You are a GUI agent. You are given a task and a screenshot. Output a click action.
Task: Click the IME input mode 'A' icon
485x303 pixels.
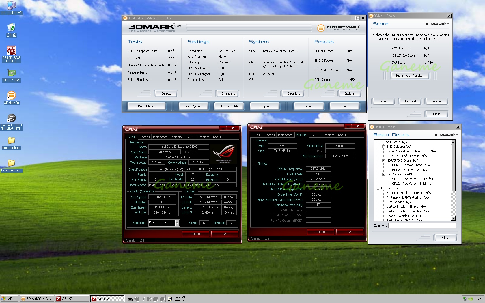(144, 299)
